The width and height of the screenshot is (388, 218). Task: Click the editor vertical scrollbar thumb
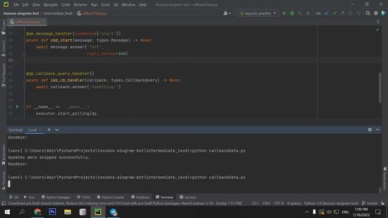click(x=380, y=88)
